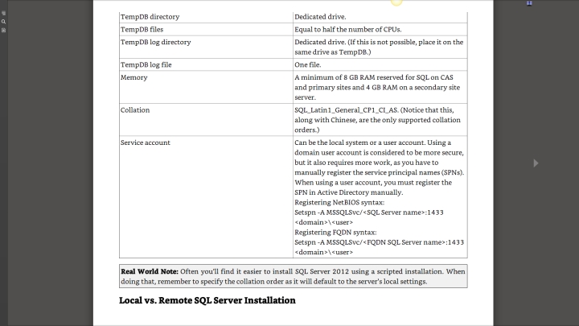The width and height of the screenshot is (579, 326).
Task: Click the search magnifier icon in sidebar
Action: coord(3,22)
